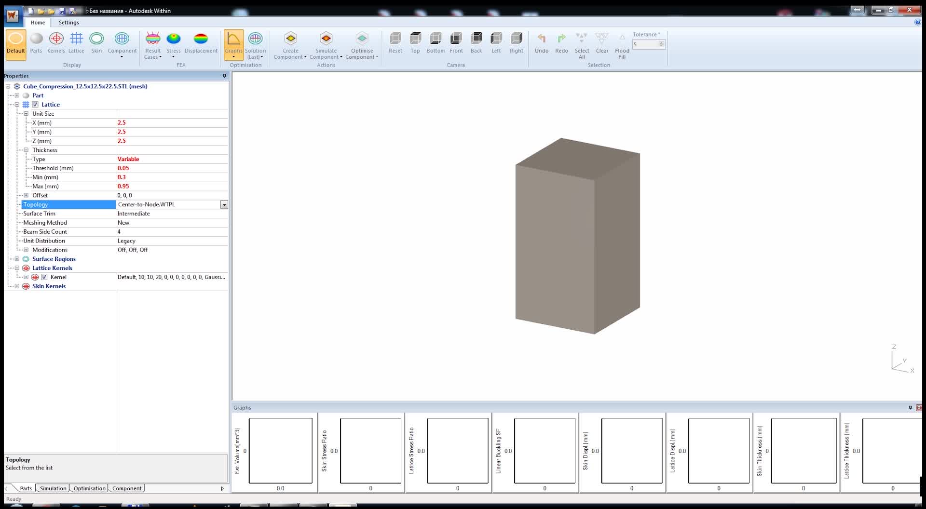Clear the current selection
The height and width of the screenshot is (509, 926).
tap(602, 43)
